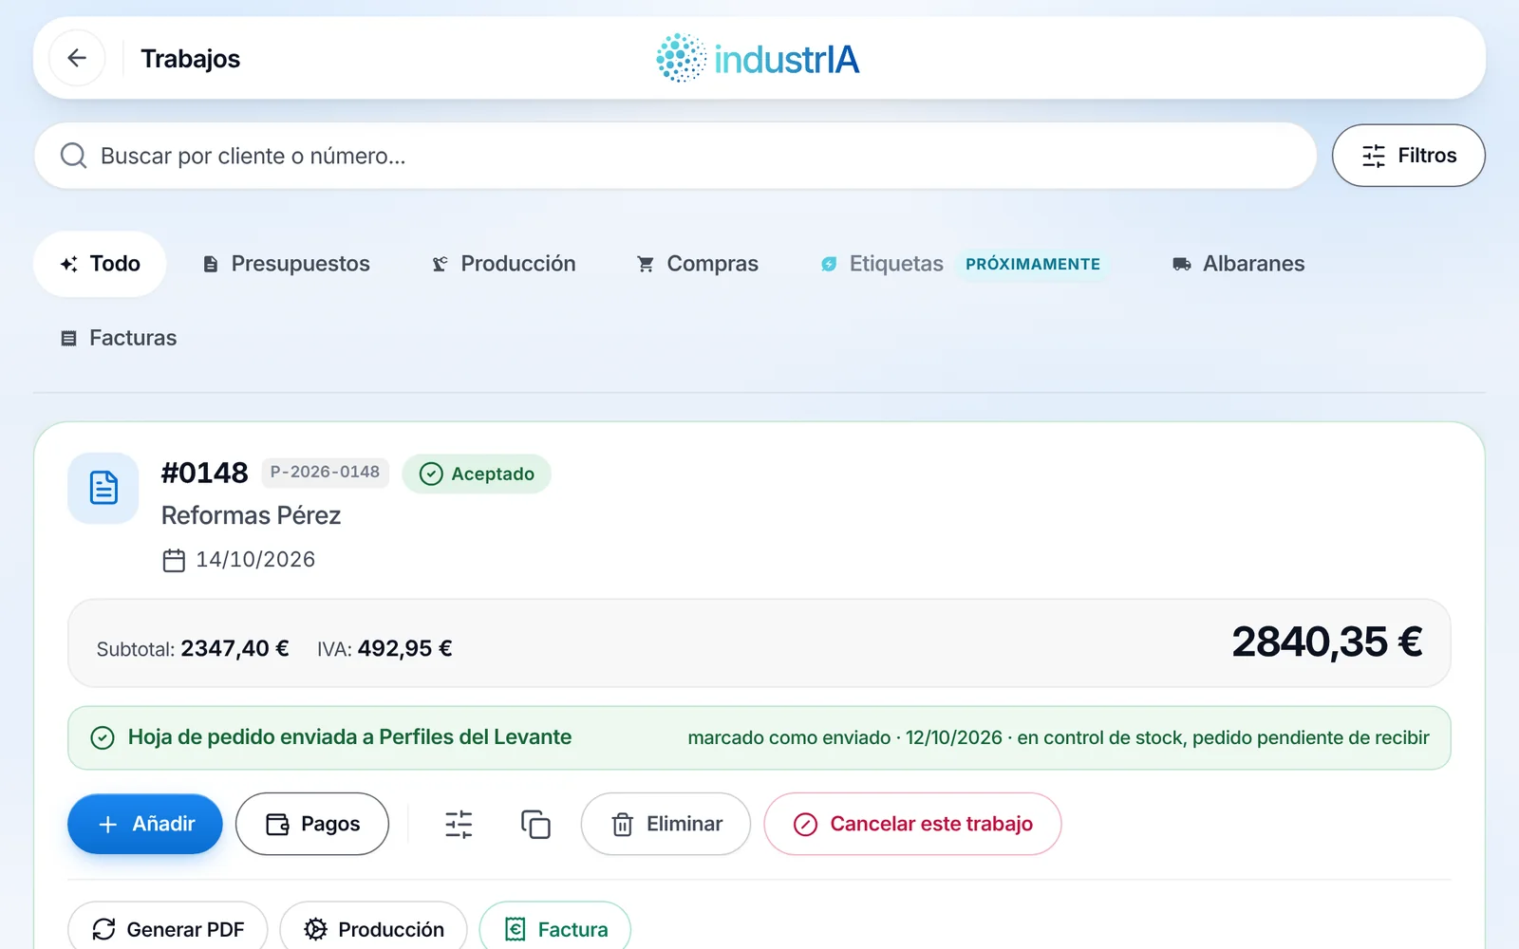
Task: Click the PRÓXIMAMENTE badge
Action: (1033, 264)
